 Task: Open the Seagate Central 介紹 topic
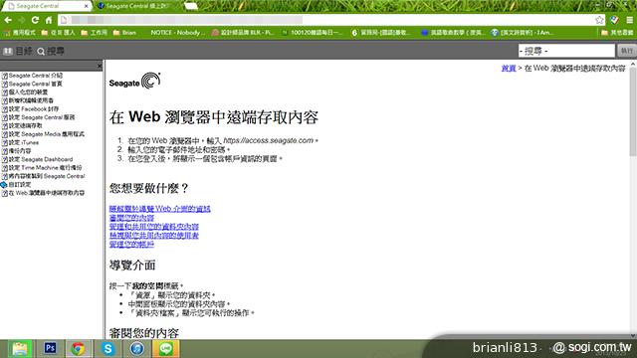tap(36, 76)
